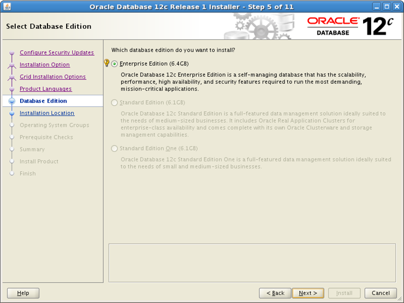Select Standard Edition One radio button
The width and height of the screenshot is (404, 303).
115,148
